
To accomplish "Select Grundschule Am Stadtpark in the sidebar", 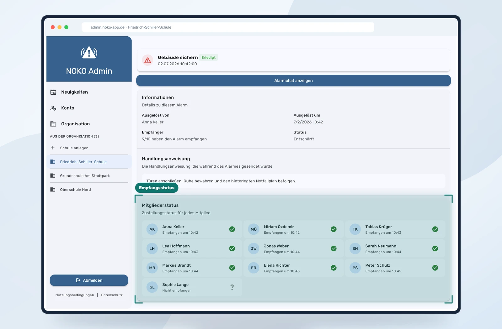I will coord(89,176).
